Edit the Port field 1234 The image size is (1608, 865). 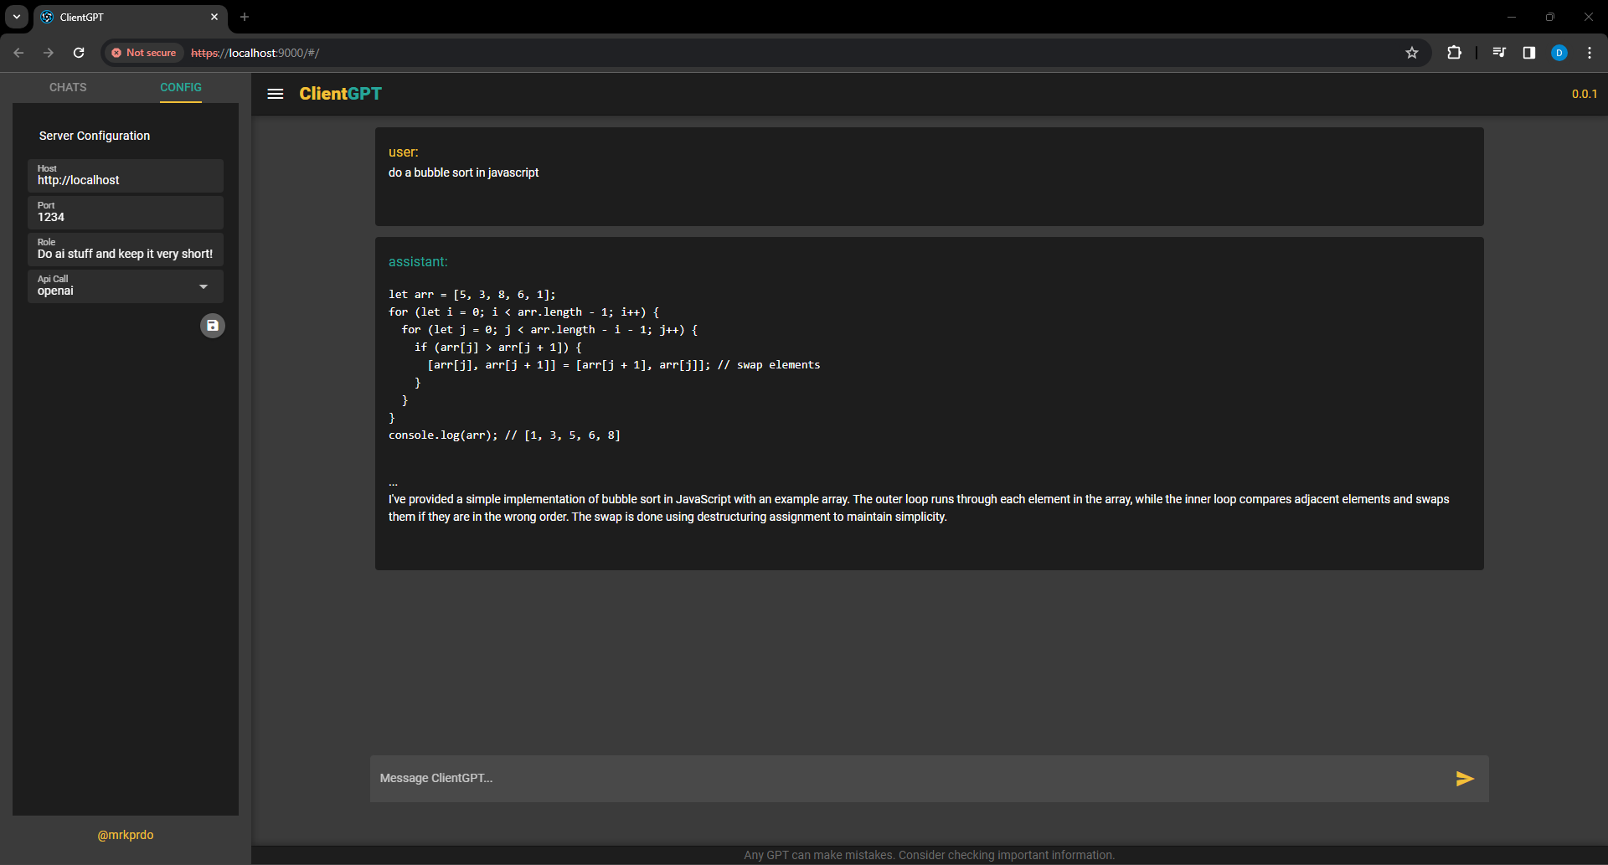click(126, 213)
